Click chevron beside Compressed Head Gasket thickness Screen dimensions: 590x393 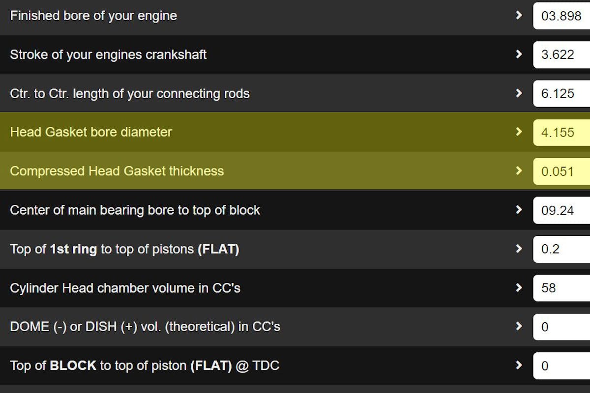coord(519,170)
